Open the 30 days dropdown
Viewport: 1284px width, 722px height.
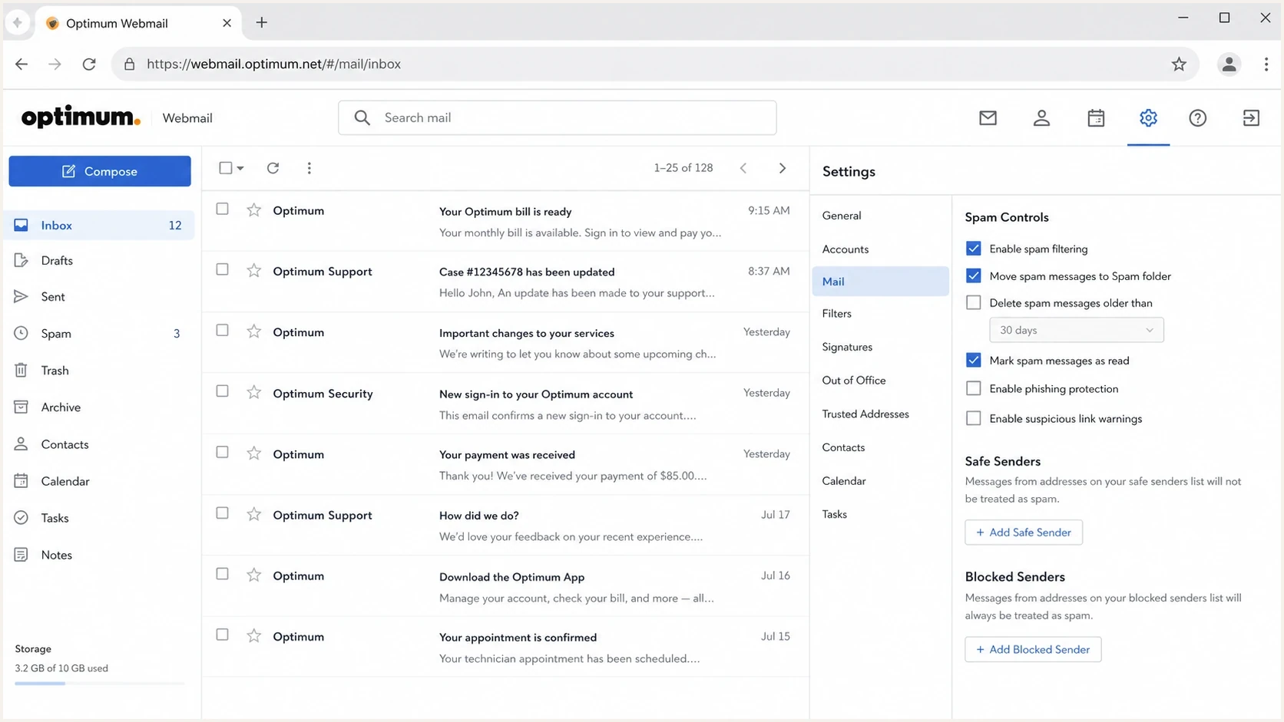[1076, 330]
